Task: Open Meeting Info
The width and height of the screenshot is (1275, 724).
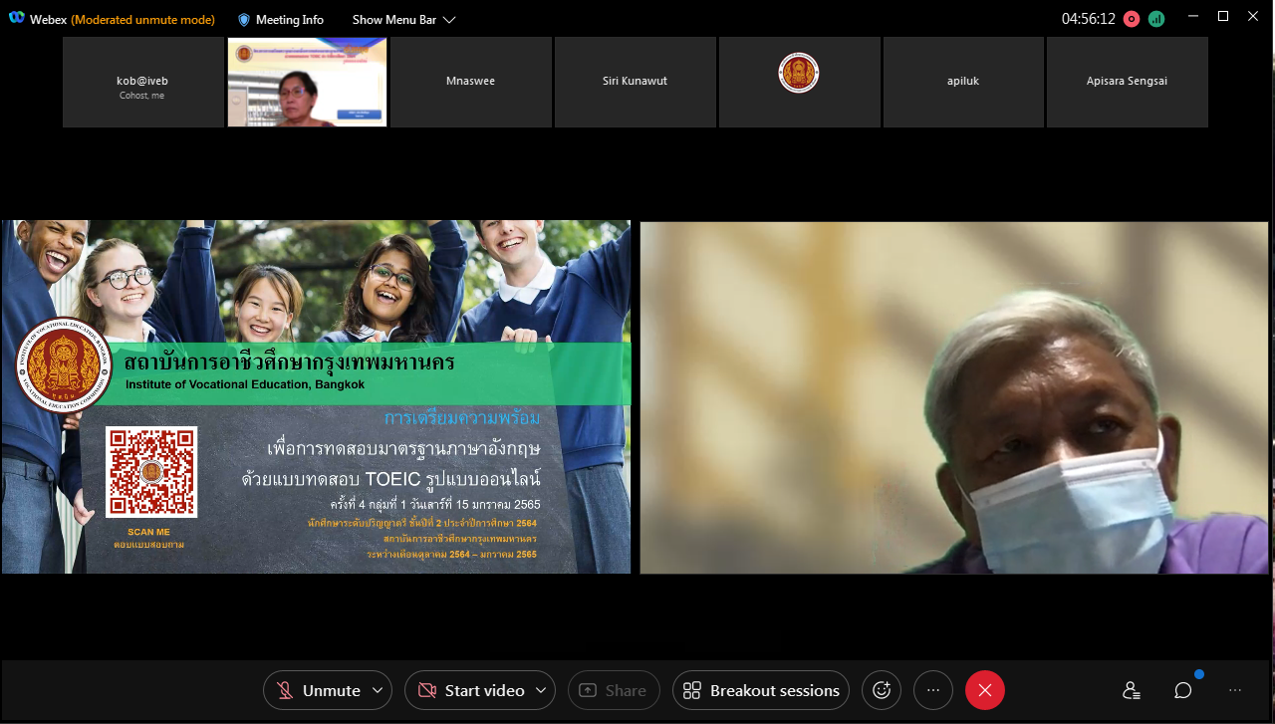Action: pos(280,20)
